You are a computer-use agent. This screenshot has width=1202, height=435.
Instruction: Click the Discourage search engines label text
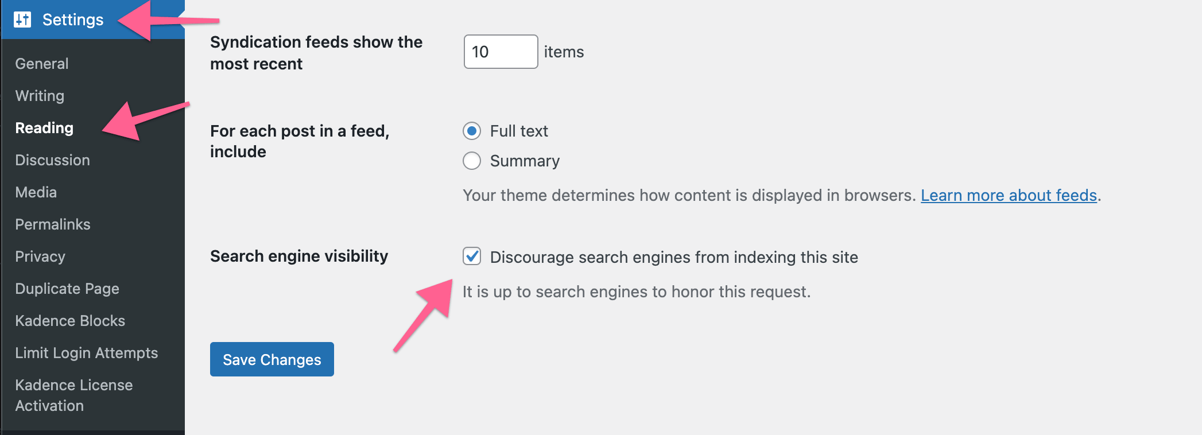tap(674, 257)
